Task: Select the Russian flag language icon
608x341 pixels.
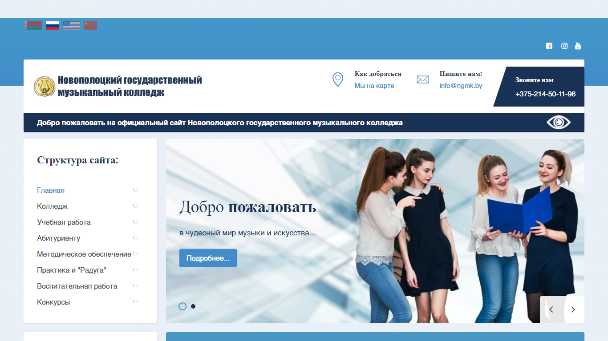Action: tap(53, 26)
